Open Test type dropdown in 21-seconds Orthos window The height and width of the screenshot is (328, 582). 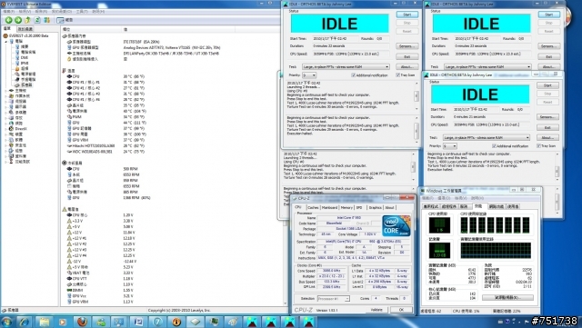pyautogui.click(x=487, y=138)
